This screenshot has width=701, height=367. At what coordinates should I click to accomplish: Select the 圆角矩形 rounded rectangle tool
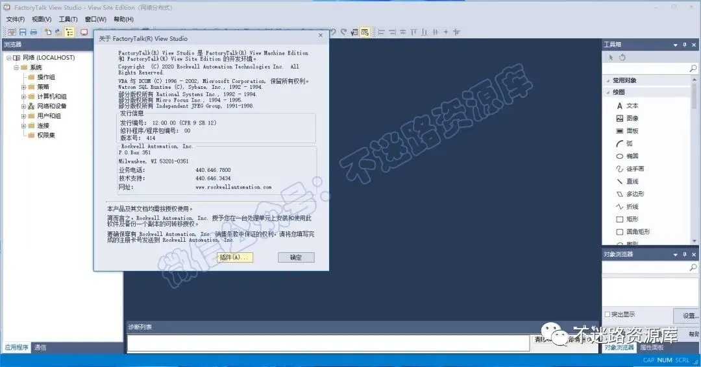633,231
